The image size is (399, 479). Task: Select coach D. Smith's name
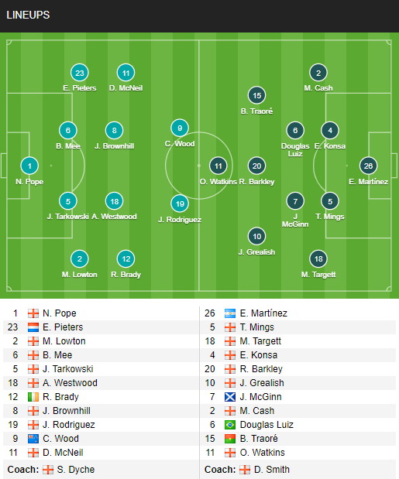(x=271, y=470)
